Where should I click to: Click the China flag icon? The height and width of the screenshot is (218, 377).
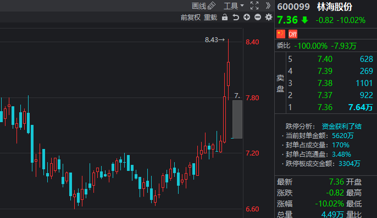pos(281,34)
